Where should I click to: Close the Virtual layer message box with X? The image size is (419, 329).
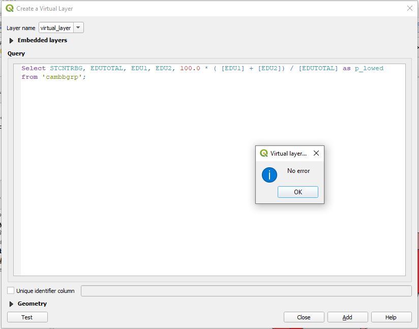click(x=316, y=153)
